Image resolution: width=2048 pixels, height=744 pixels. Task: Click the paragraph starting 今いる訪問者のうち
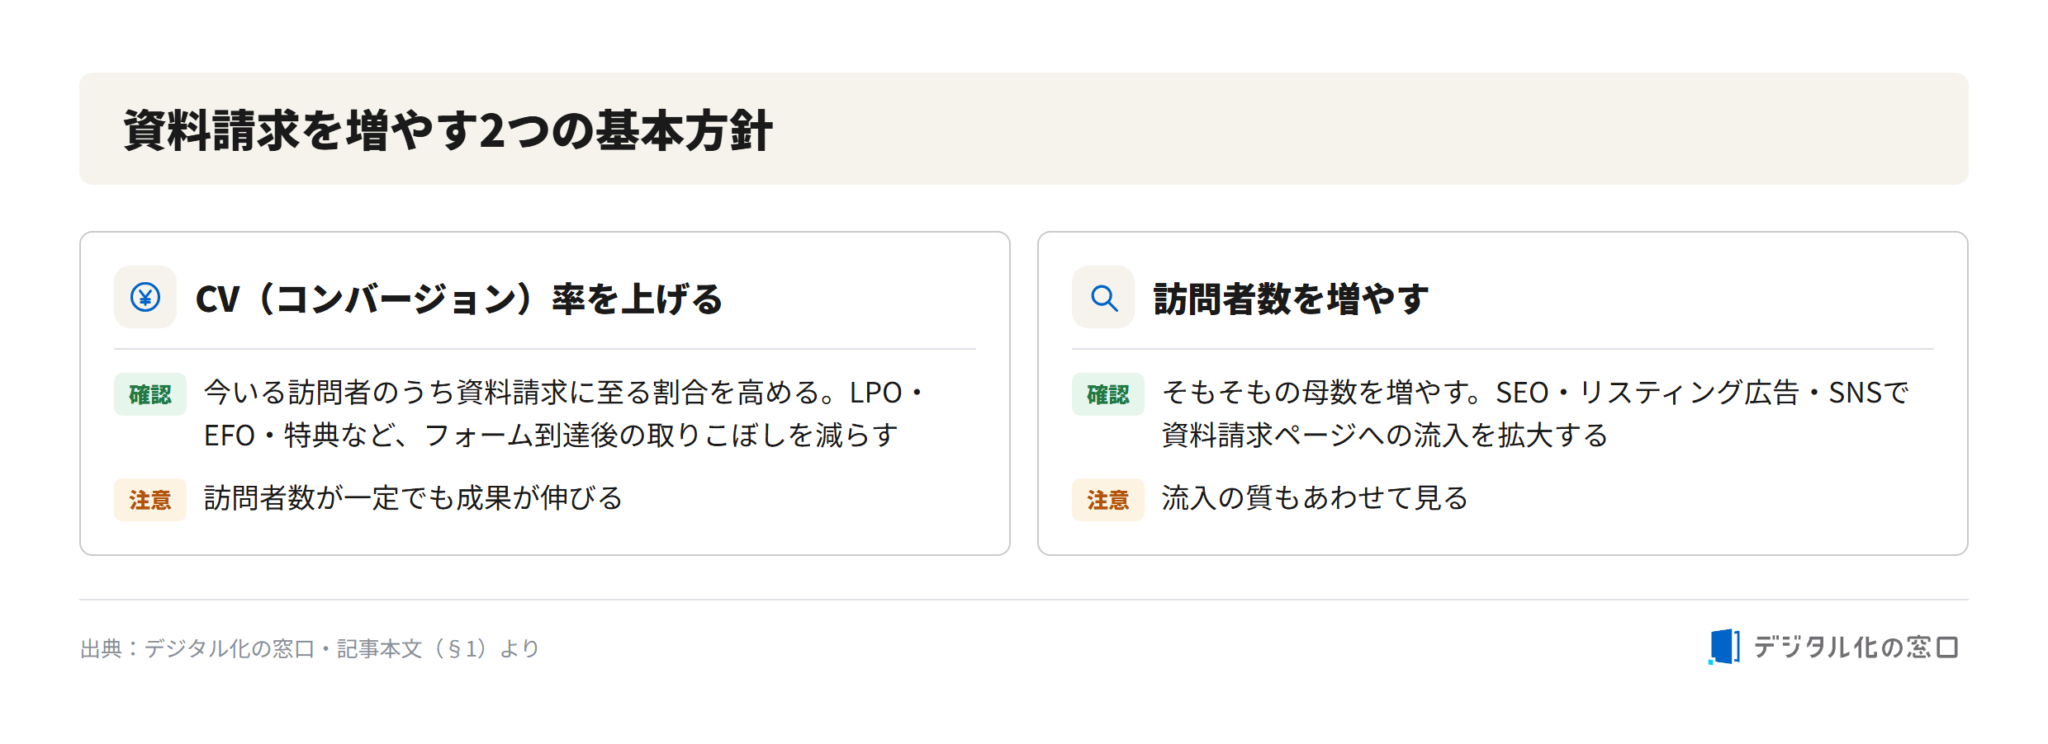coord(565,414)
